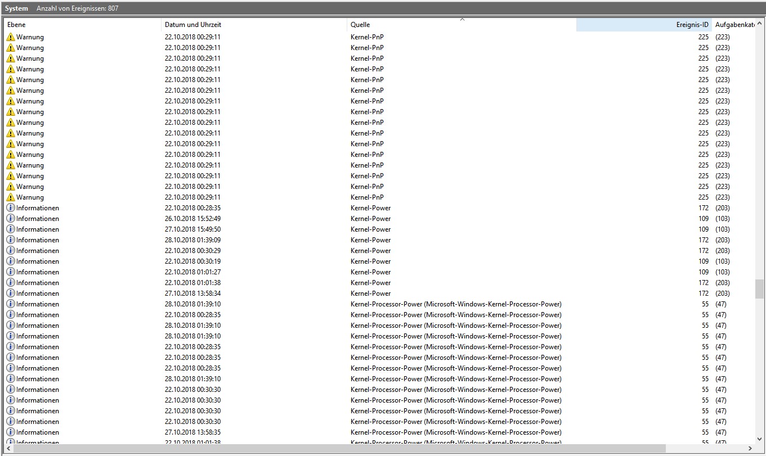Image resolution: width=766 pixels, height=456 pixels.
Task: Click the info icon of the 27.10.2018 15:49:50 event
Action: coord(11,229)
